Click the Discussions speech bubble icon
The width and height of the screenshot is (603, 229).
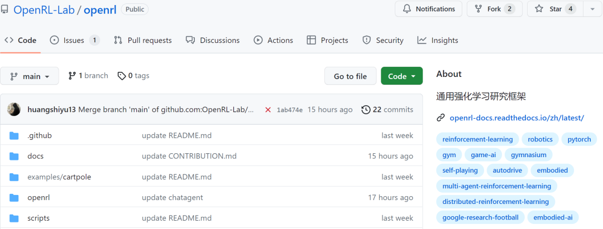coord(190,40)
